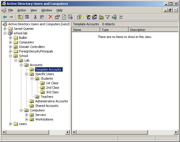Expand the Domain Controllers node
Screen dimensions: 180x142
point(10,47)
